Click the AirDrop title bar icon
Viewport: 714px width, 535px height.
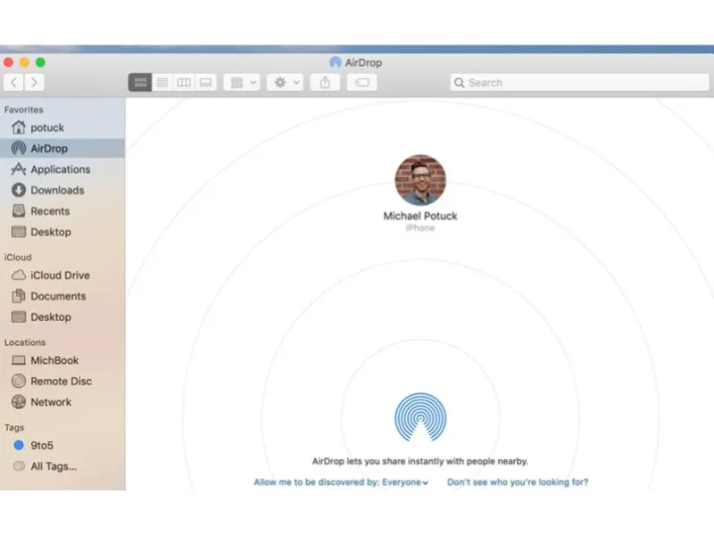point(336,62)
